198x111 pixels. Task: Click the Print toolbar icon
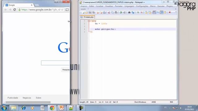click(104, 12)
